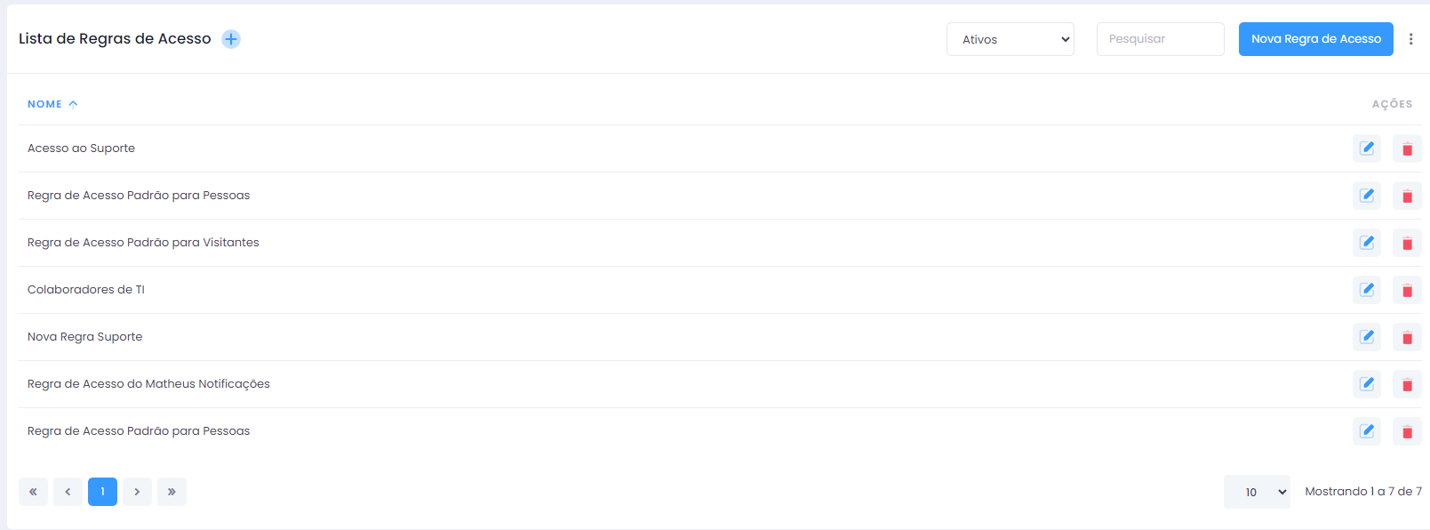1430x530 pixels.
Task: Edit the Nova Regra Suporte rule
Action: [x=1367, y=337]
